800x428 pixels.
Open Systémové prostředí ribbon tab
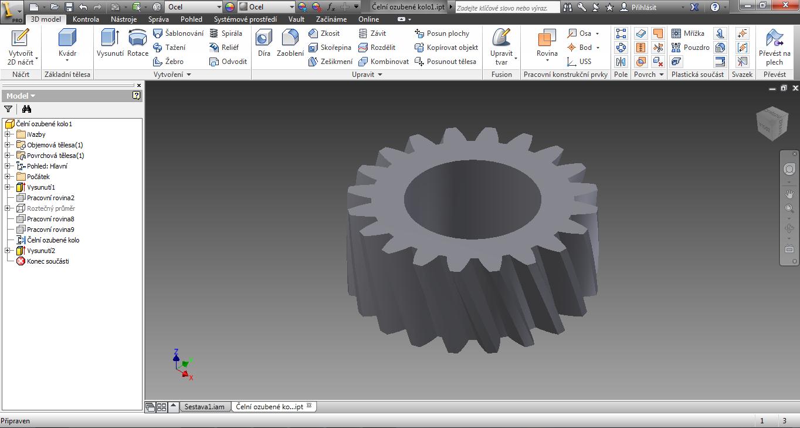[245, 19]
